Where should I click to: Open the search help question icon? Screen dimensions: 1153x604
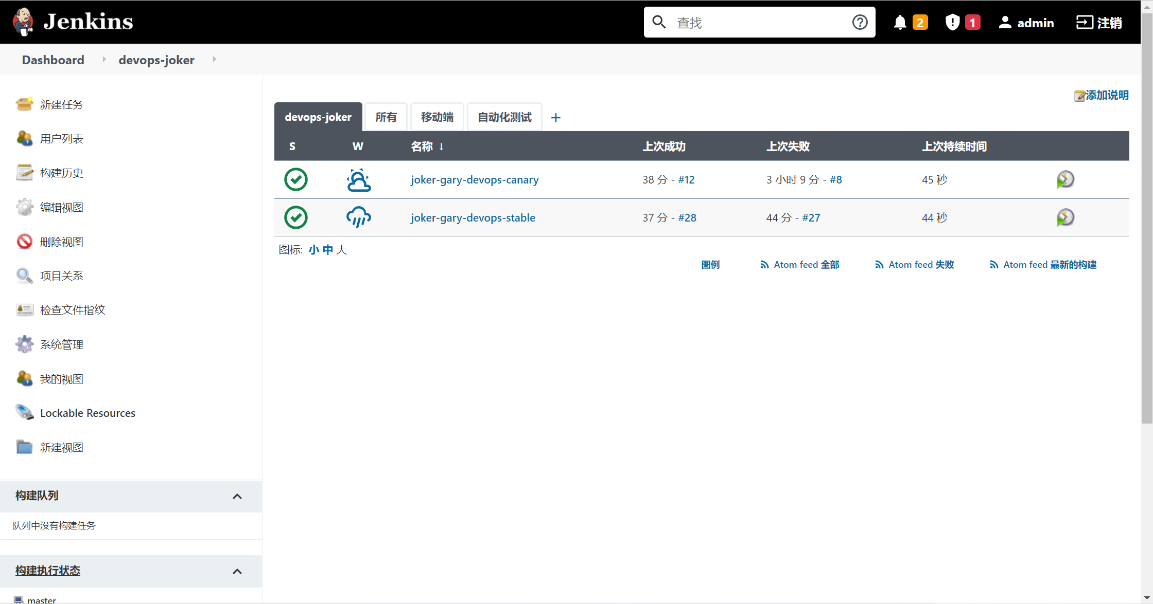tap(860, 22)
